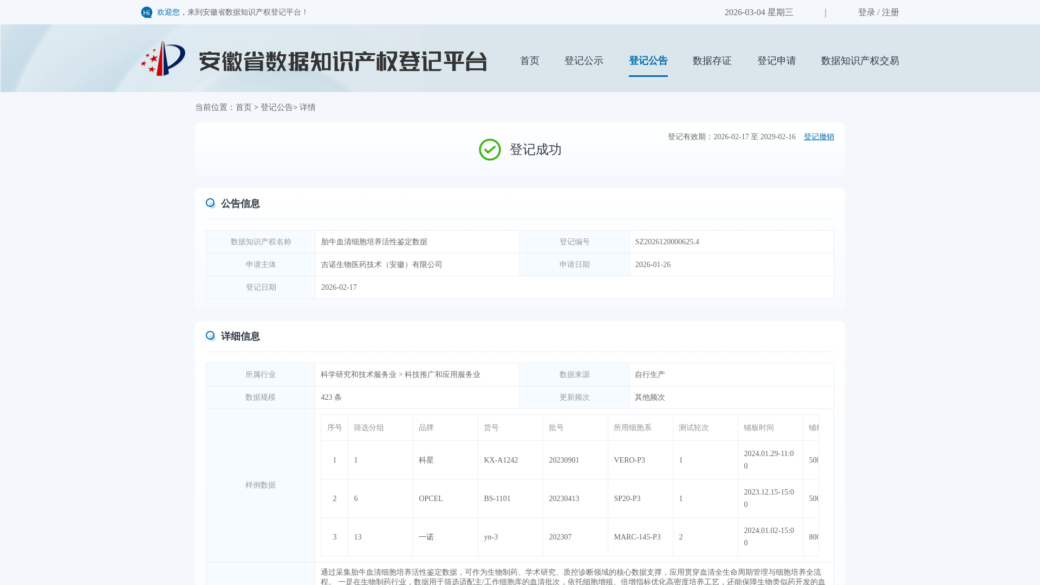Click data scale value 423 条
This screenshot has height=585, width=1040.
(x=331, y=398)
